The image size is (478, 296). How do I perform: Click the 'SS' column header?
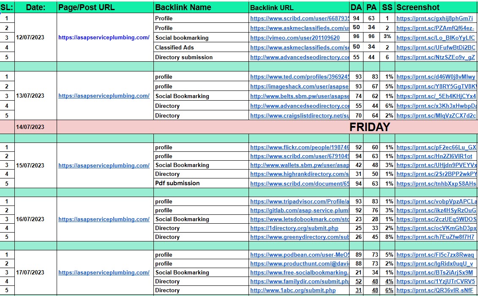tap(387, 7)
